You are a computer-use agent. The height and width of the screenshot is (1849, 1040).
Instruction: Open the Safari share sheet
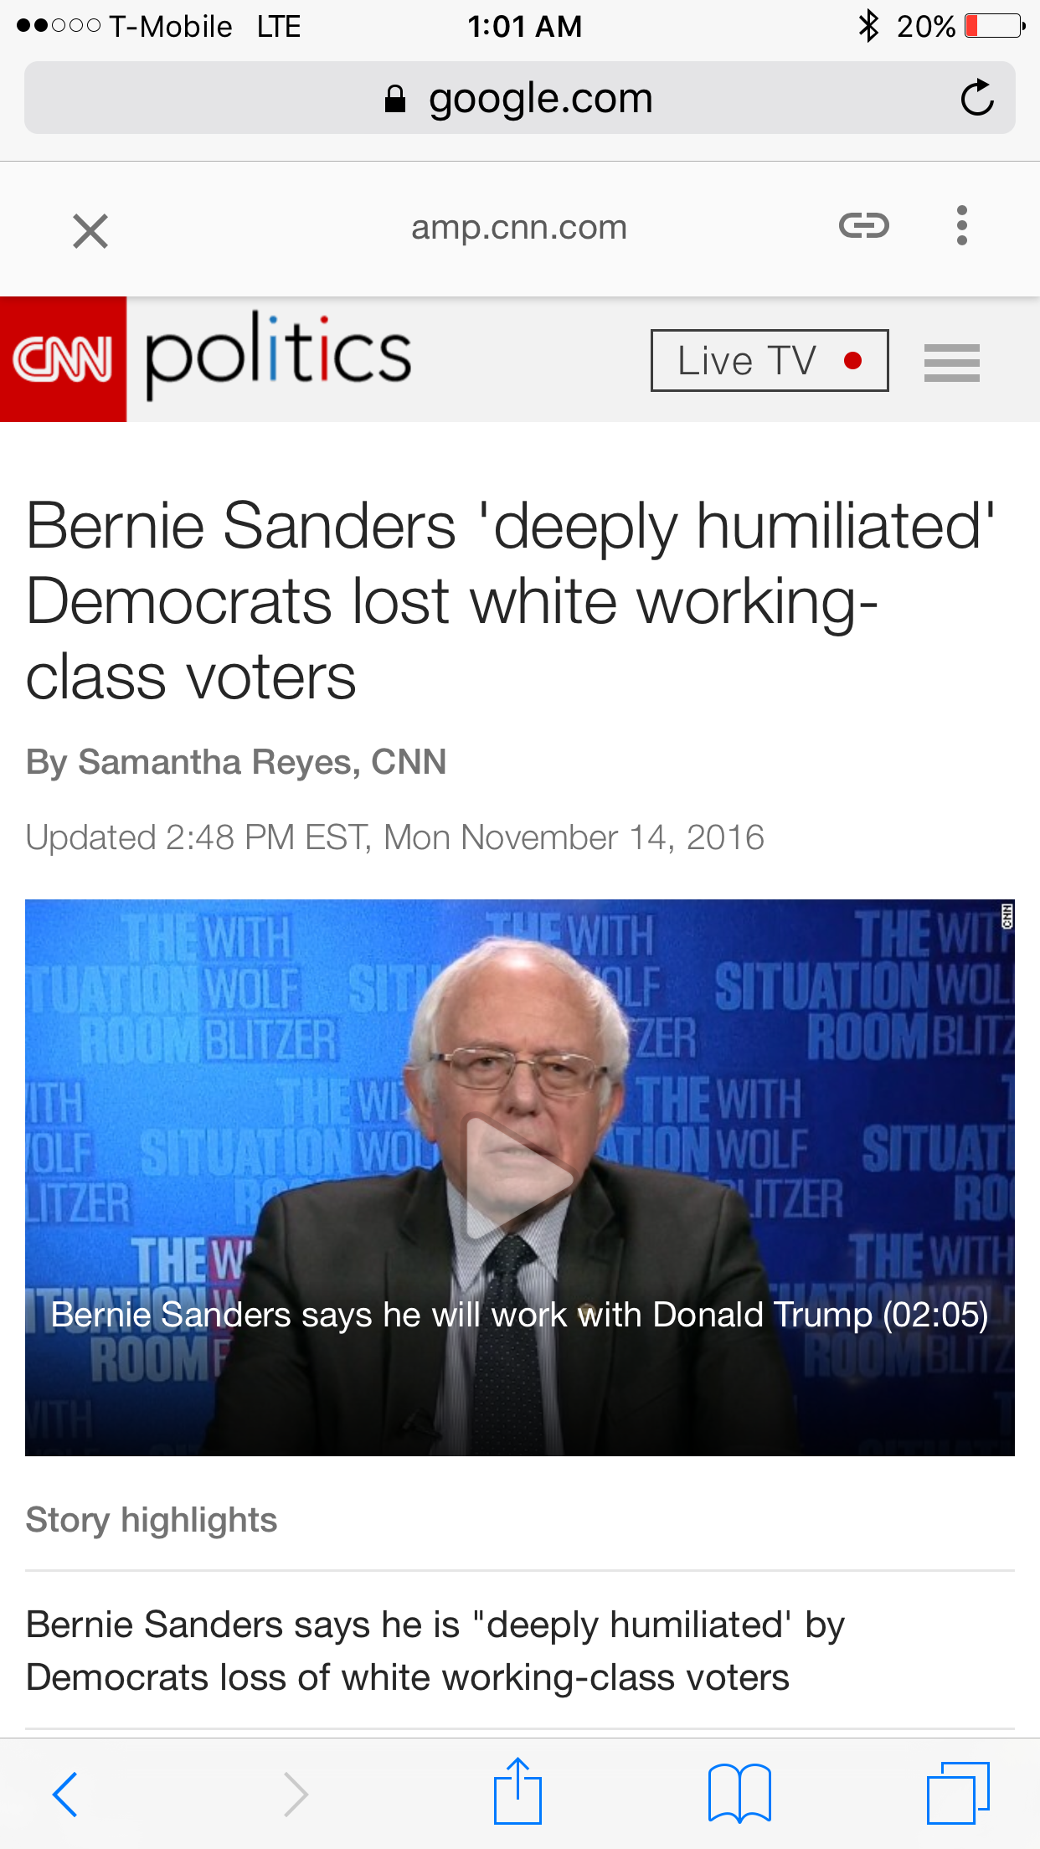[517, 1790]
